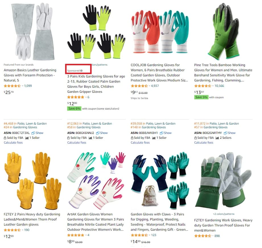Image resolution: width=262 pixels, height=248 pixels.
Task: Open the Garden Gloves with Claws image
Action: (160, 181)
